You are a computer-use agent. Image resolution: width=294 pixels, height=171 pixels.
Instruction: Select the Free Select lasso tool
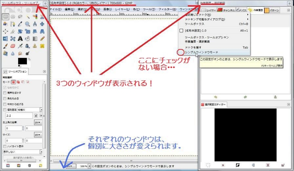click(20, 17)
